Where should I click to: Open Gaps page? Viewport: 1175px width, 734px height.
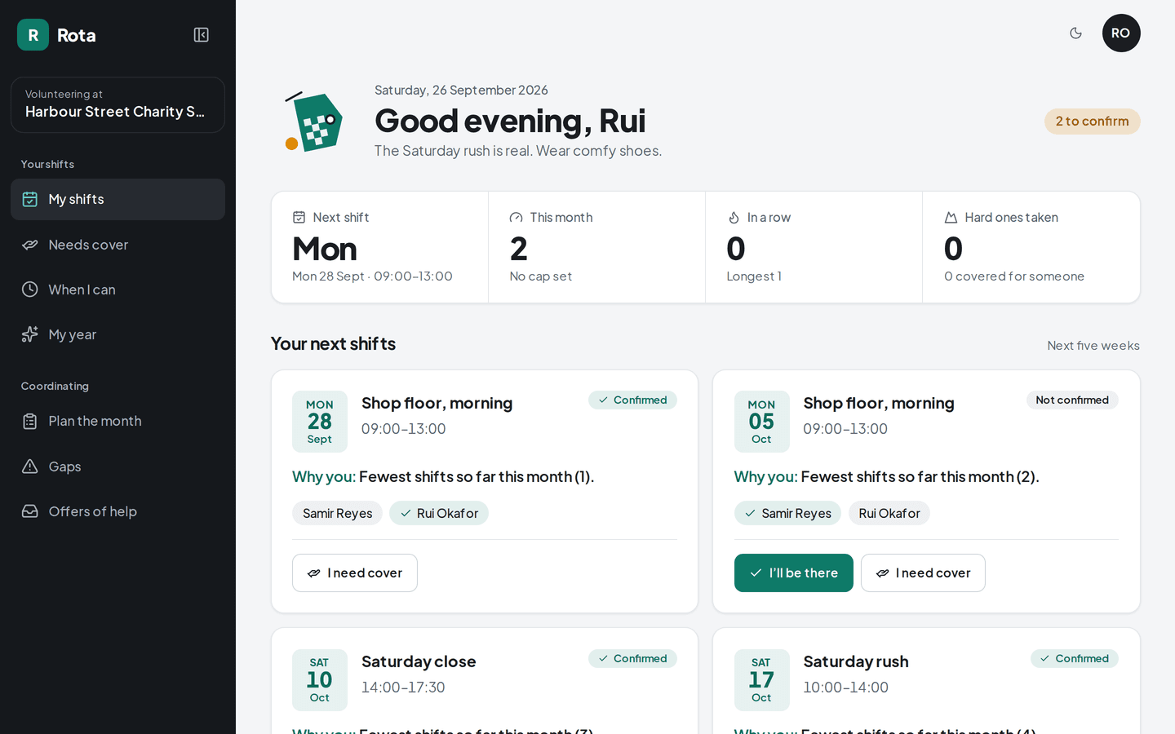(x=117, y=466)
